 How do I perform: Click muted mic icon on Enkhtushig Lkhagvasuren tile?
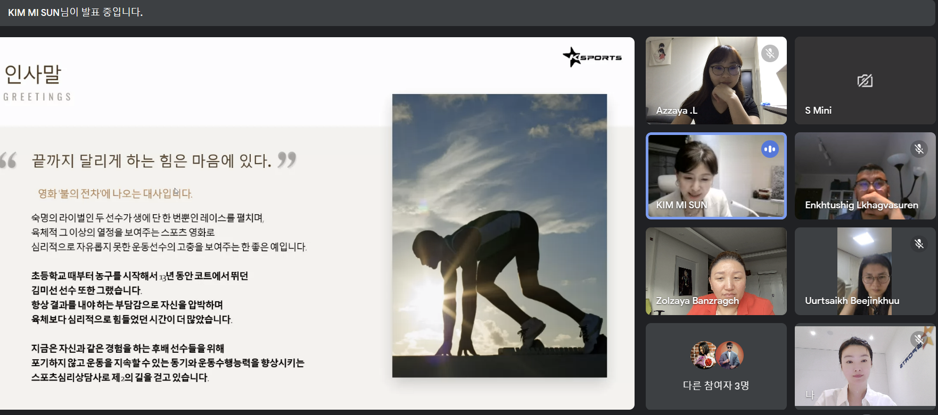click(919, 149)
